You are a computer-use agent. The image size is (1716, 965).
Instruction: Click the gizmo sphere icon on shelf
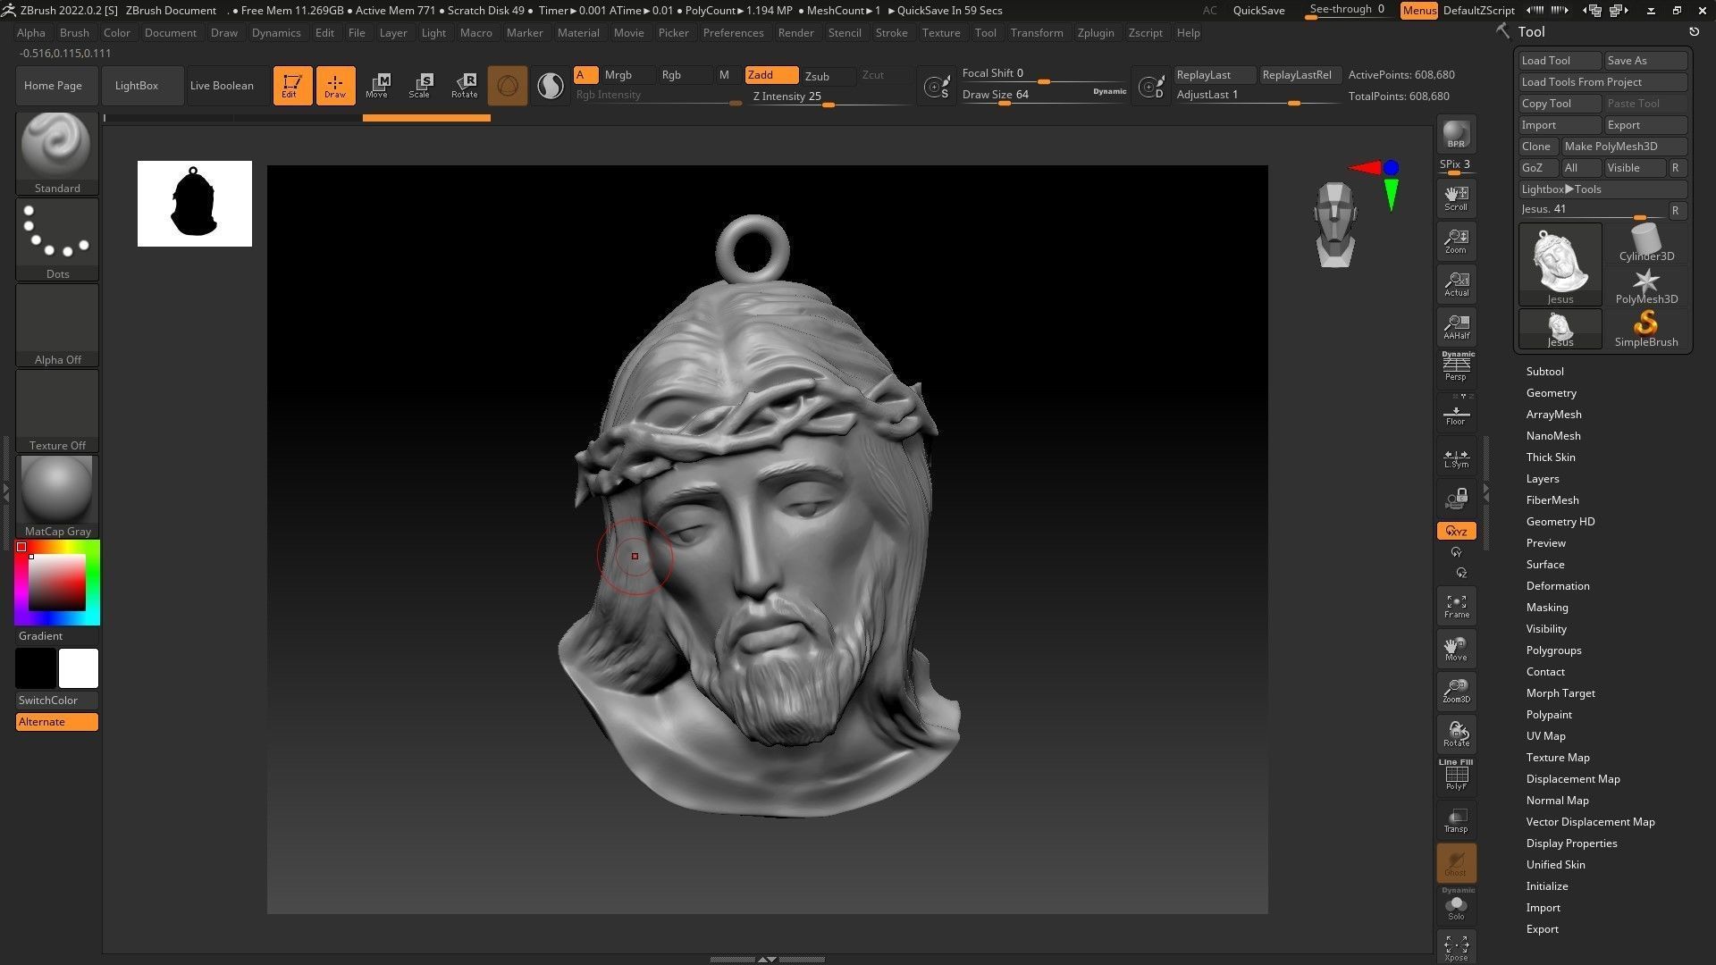coord(508,85)
